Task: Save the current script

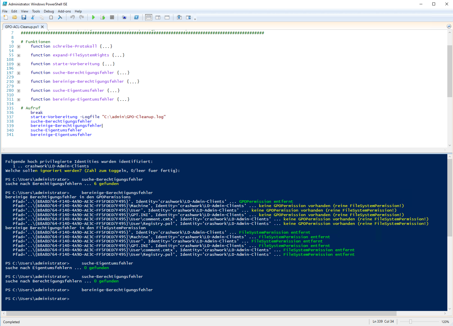Action: (24, 18)
